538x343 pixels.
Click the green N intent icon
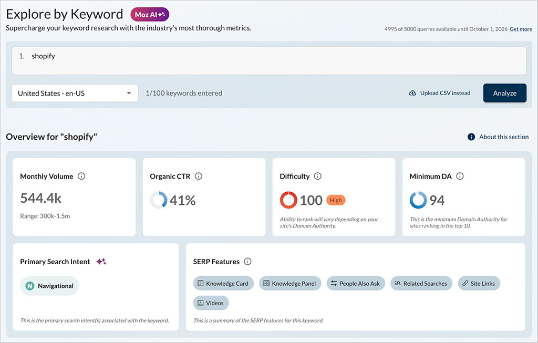pyautogui.click(x=30, y=286)
